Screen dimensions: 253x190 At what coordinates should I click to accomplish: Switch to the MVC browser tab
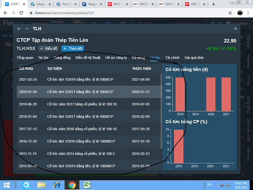(x=118, y=4)
